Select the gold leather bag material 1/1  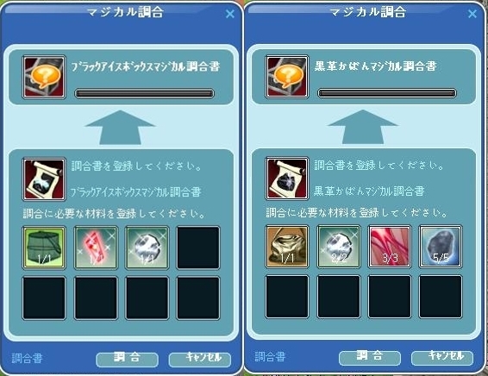click(287, 247)
